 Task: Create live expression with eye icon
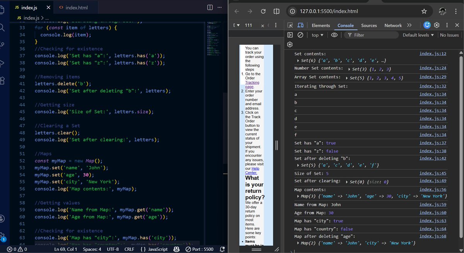(x=334, y=35)
